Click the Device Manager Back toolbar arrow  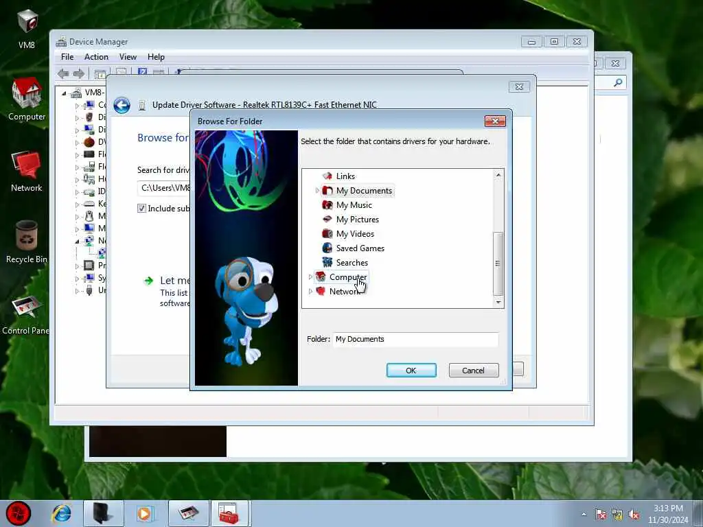tap(63, 73)
